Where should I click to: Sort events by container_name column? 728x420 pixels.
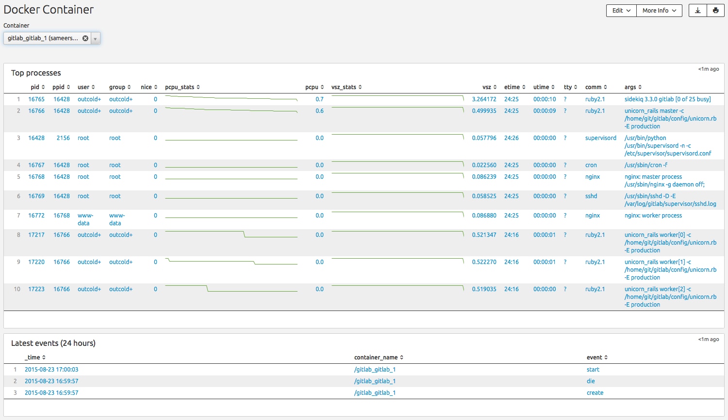pyautogui.click(x=379, y=358)
